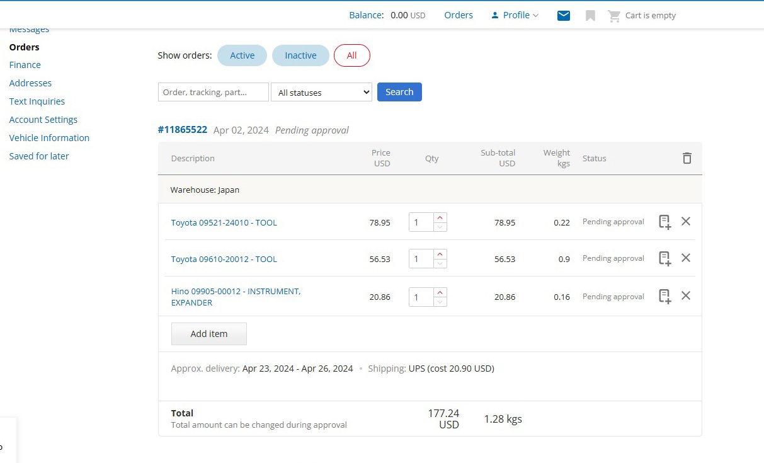Add note to Toyota 09521-24010 item
The height and width of the screenshot is (463, 764).
[x=664, y=222]
